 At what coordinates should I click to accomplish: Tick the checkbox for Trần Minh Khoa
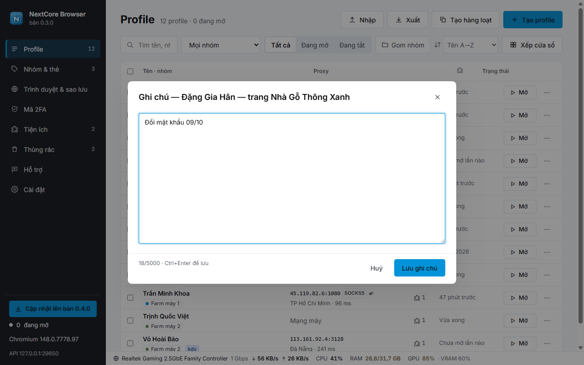point(130,297)
